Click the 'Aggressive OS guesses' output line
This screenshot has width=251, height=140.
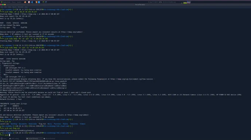[121, 95]
